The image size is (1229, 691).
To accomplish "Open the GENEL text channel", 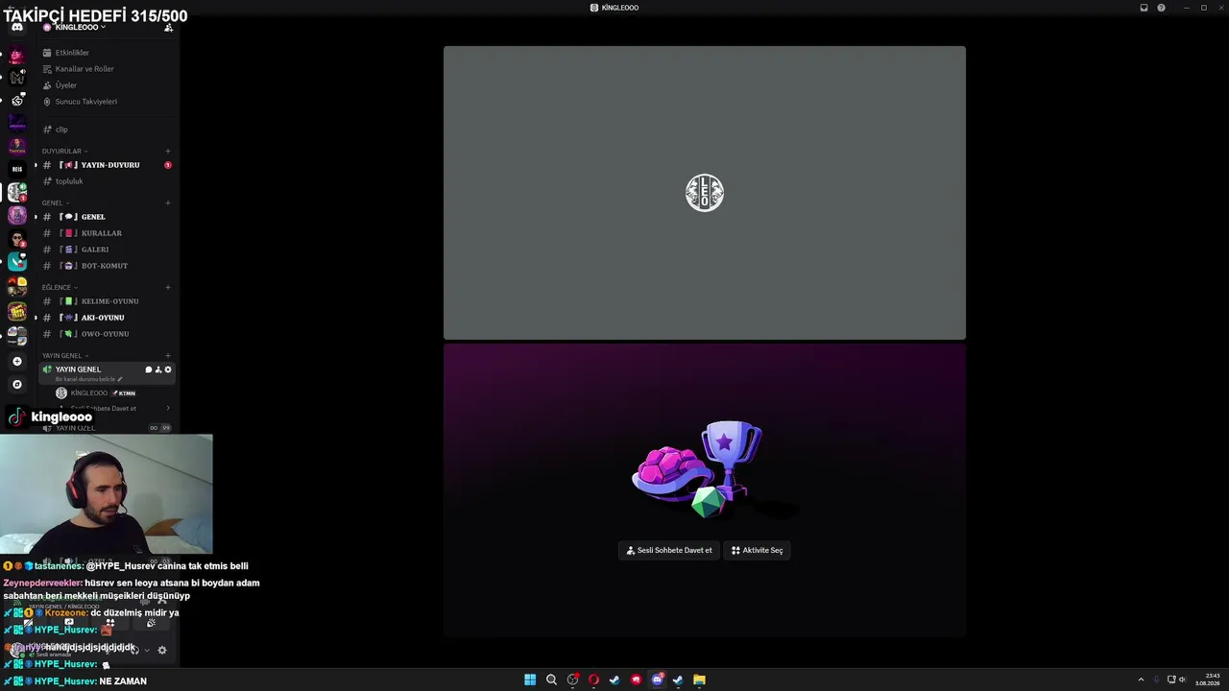I will pyautogui.click(x=93, y=217).
